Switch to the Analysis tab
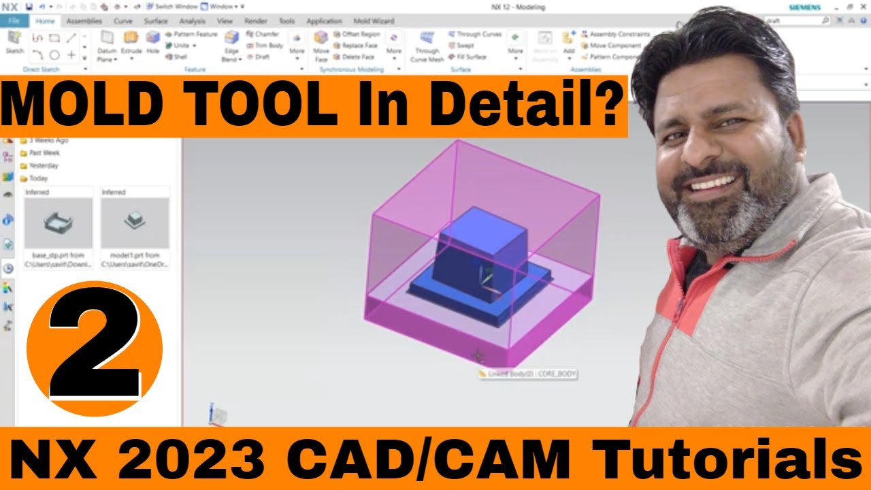This screenshot has height=490, width=871. 193,21
